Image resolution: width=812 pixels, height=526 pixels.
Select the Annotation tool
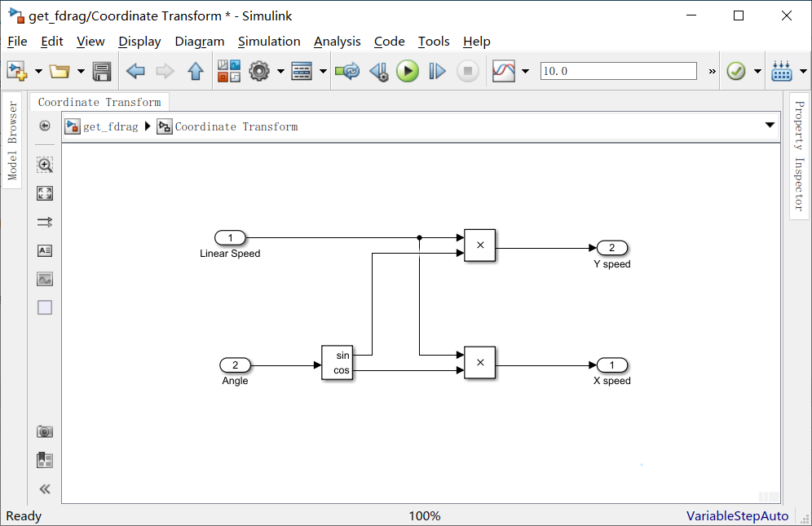click(x=45, y=250)
